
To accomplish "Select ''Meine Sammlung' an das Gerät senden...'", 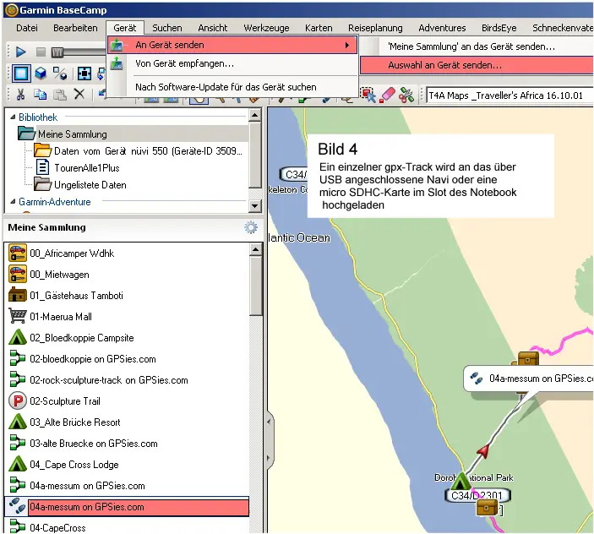I will point(477,46).
